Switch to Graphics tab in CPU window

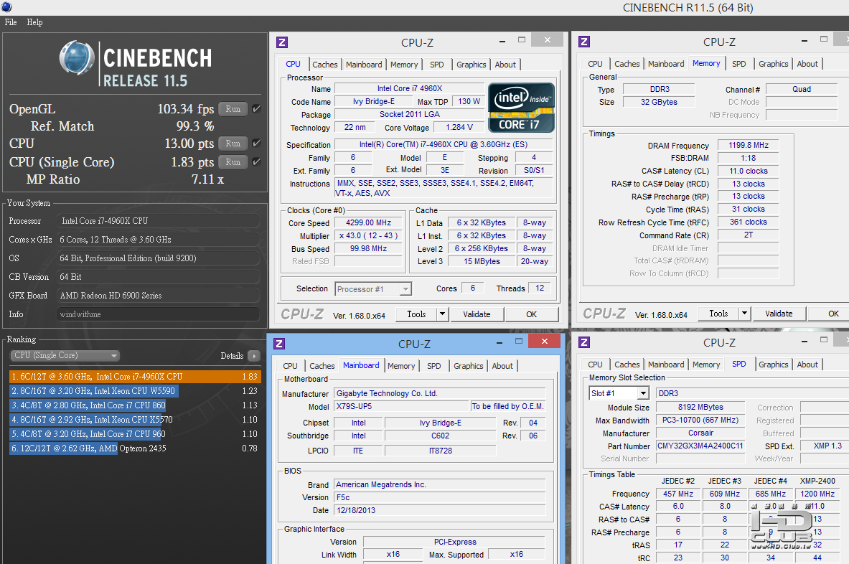tap(471, 65)
